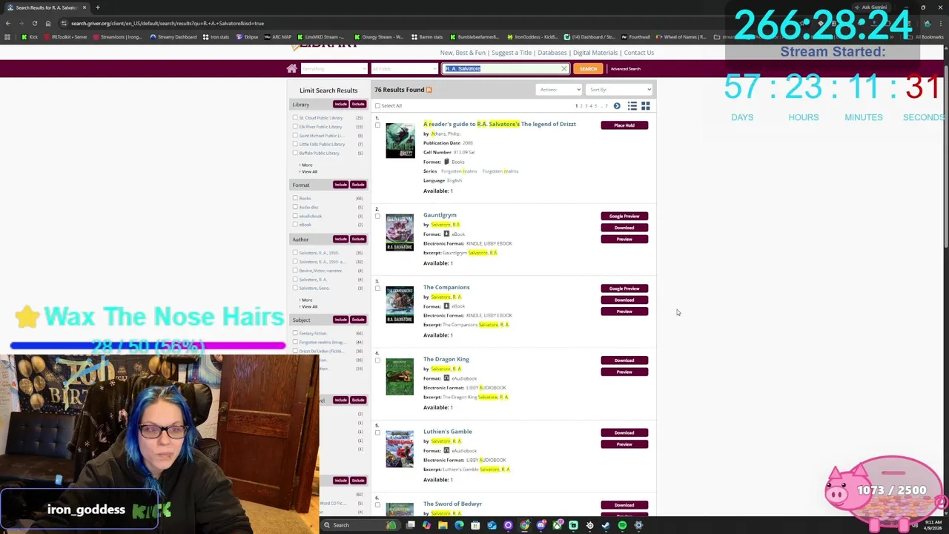This screenshot has height=534, width=949.
Task: Open the RSS feed for results
Action: click(x=429, y=90)
